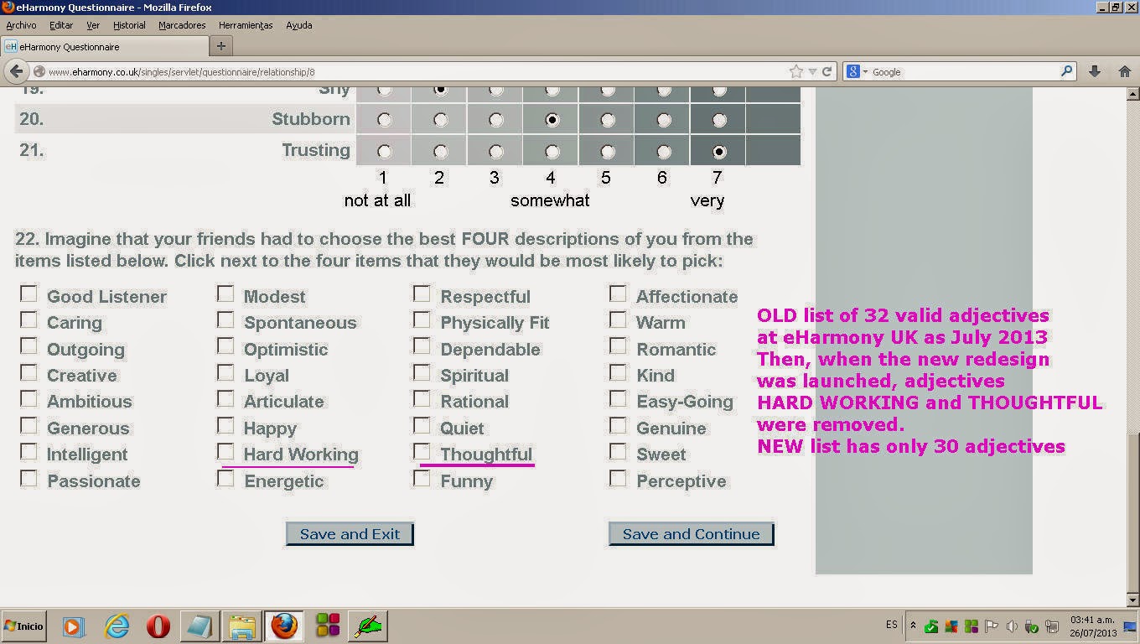Open the Archivo menu
This screenshot has height=644, width=1140.
click(x=21, y=25)
